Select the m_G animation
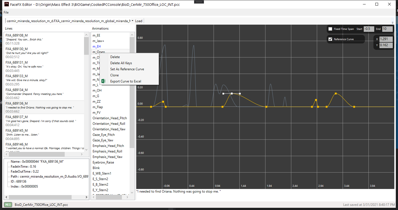The height and width of the screenshot is (210, 398). click(x=96, y=96)
